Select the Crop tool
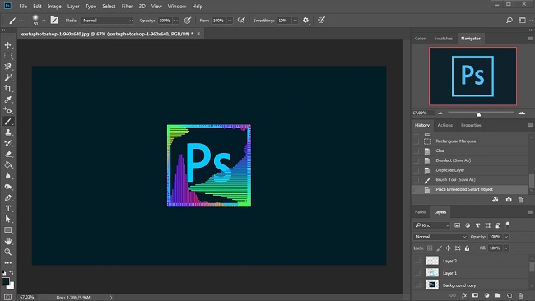The height and width of the screenshot is (301, 535). [x=8, y=89]
